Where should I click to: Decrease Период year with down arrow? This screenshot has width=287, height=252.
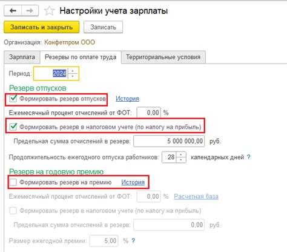coord(73,76)
